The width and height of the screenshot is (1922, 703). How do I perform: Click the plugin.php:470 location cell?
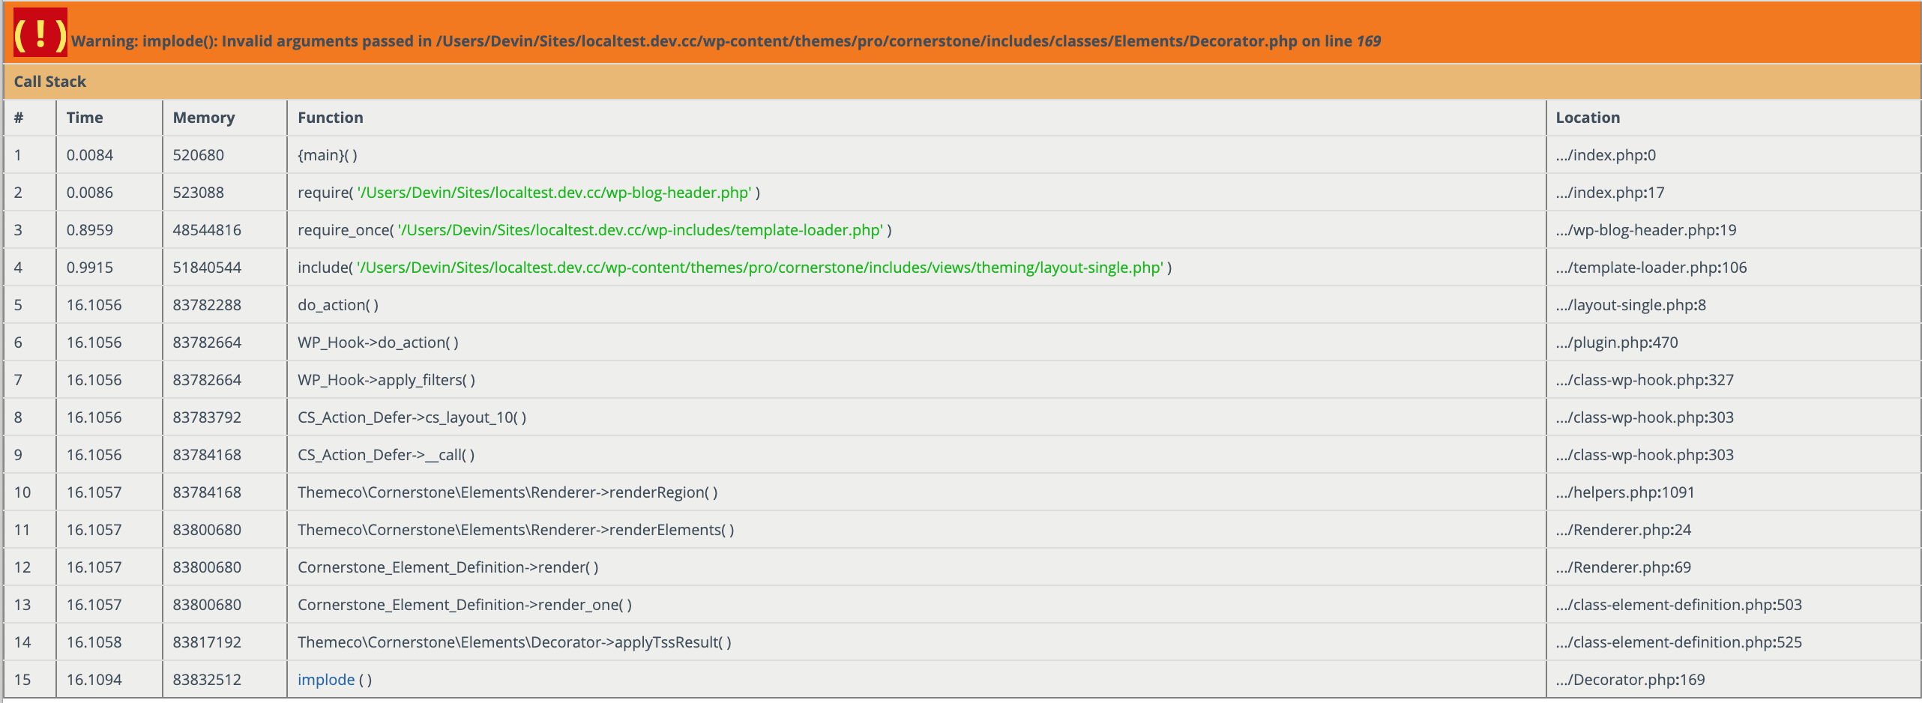(x=1617, y=343)
